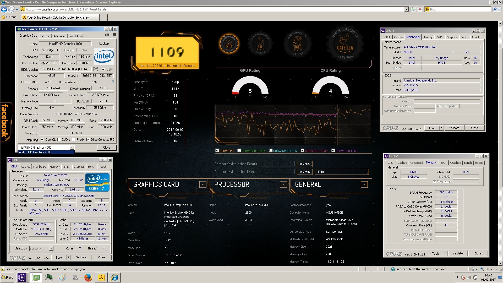Click the Bing search input box
Screen dimensions: 503x283
(x=460, y=9)
